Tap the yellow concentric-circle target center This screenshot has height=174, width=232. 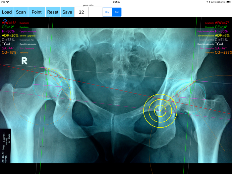(x=160, y=111)
